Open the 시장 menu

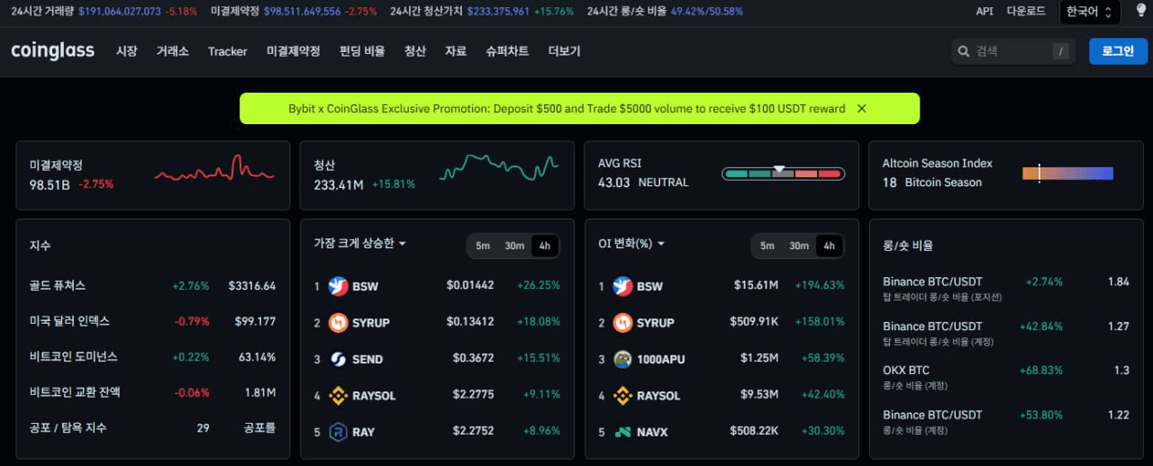126,51
